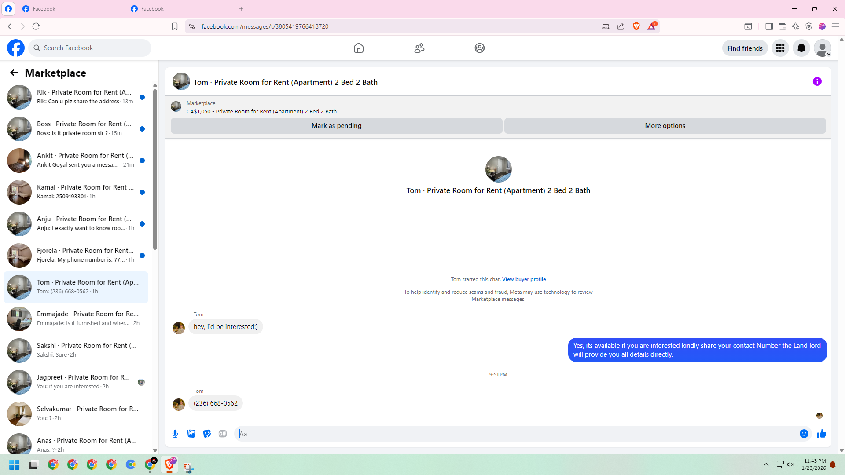
Task: Open the View buyer profile link
Action: point(524,279)
